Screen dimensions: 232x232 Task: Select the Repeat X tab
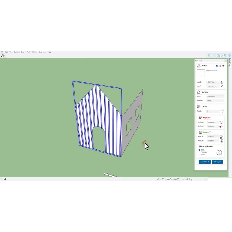click(x=206, y=118)
